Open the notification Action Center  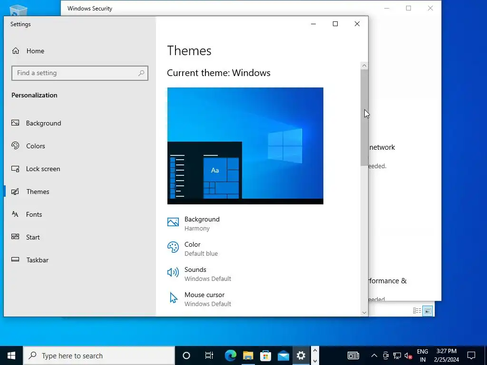coord(471,355)
